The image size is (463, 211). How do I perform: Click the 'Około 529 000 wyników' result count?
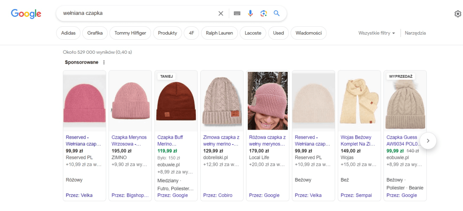pos(98,52)
